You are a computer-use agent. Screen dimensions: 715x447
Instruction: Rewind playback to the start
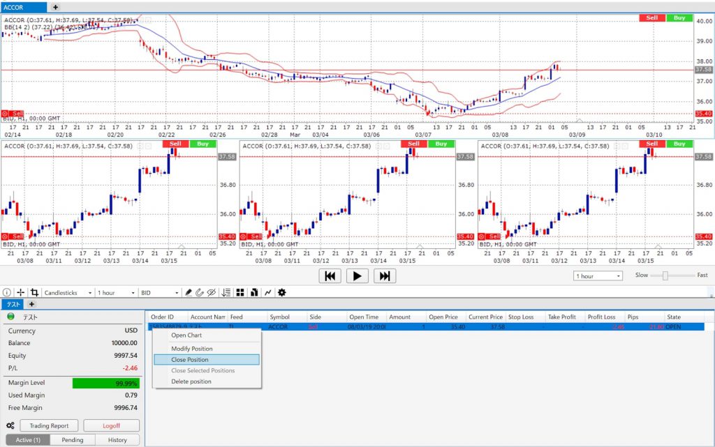[330, 276]
